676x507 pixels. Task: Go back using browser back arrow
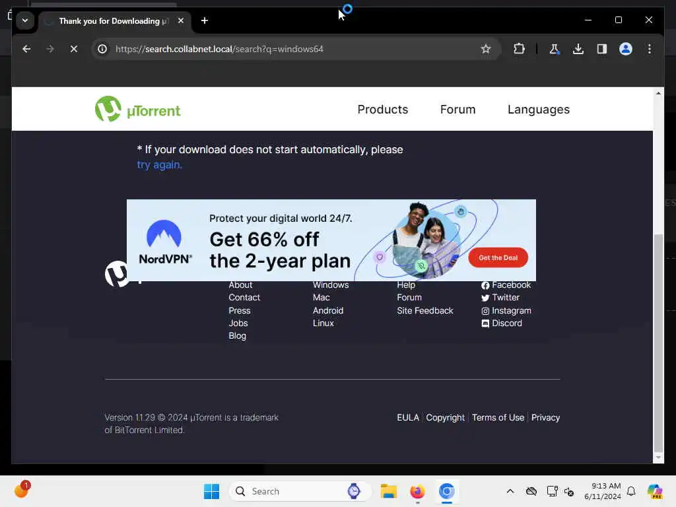(x=26, y=49)
